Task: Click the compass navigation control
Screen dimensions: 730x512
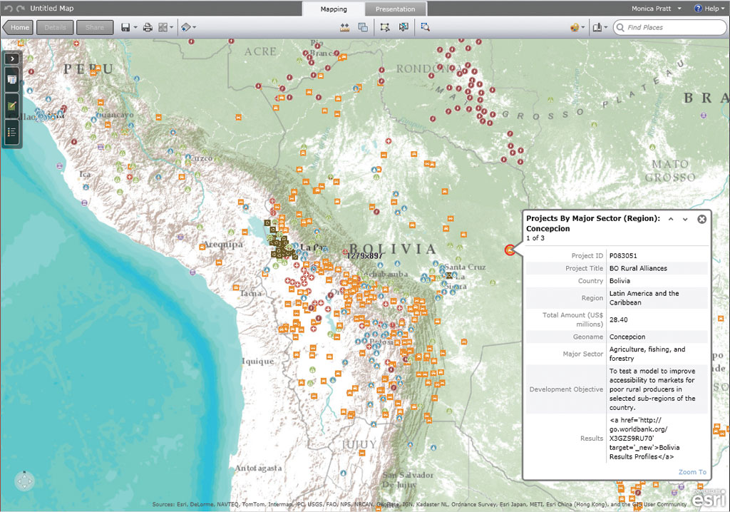Action: (x=24, y=481)
